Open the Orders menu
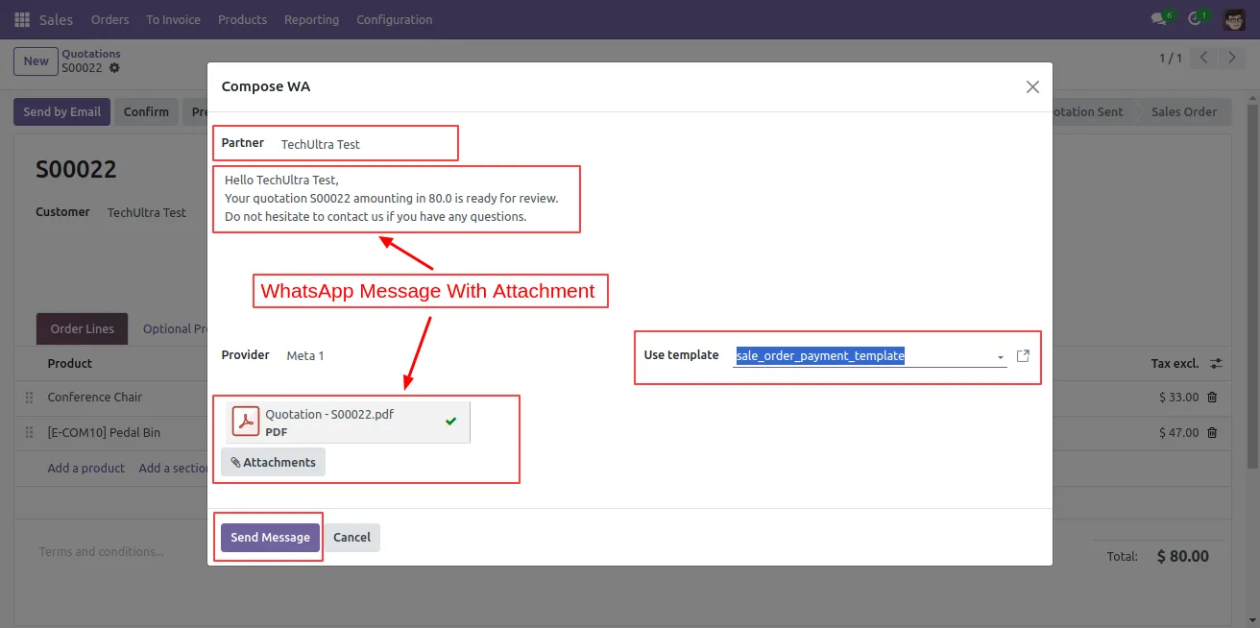The height and width of the screenshot is (628, 1260). pos(109,19)
